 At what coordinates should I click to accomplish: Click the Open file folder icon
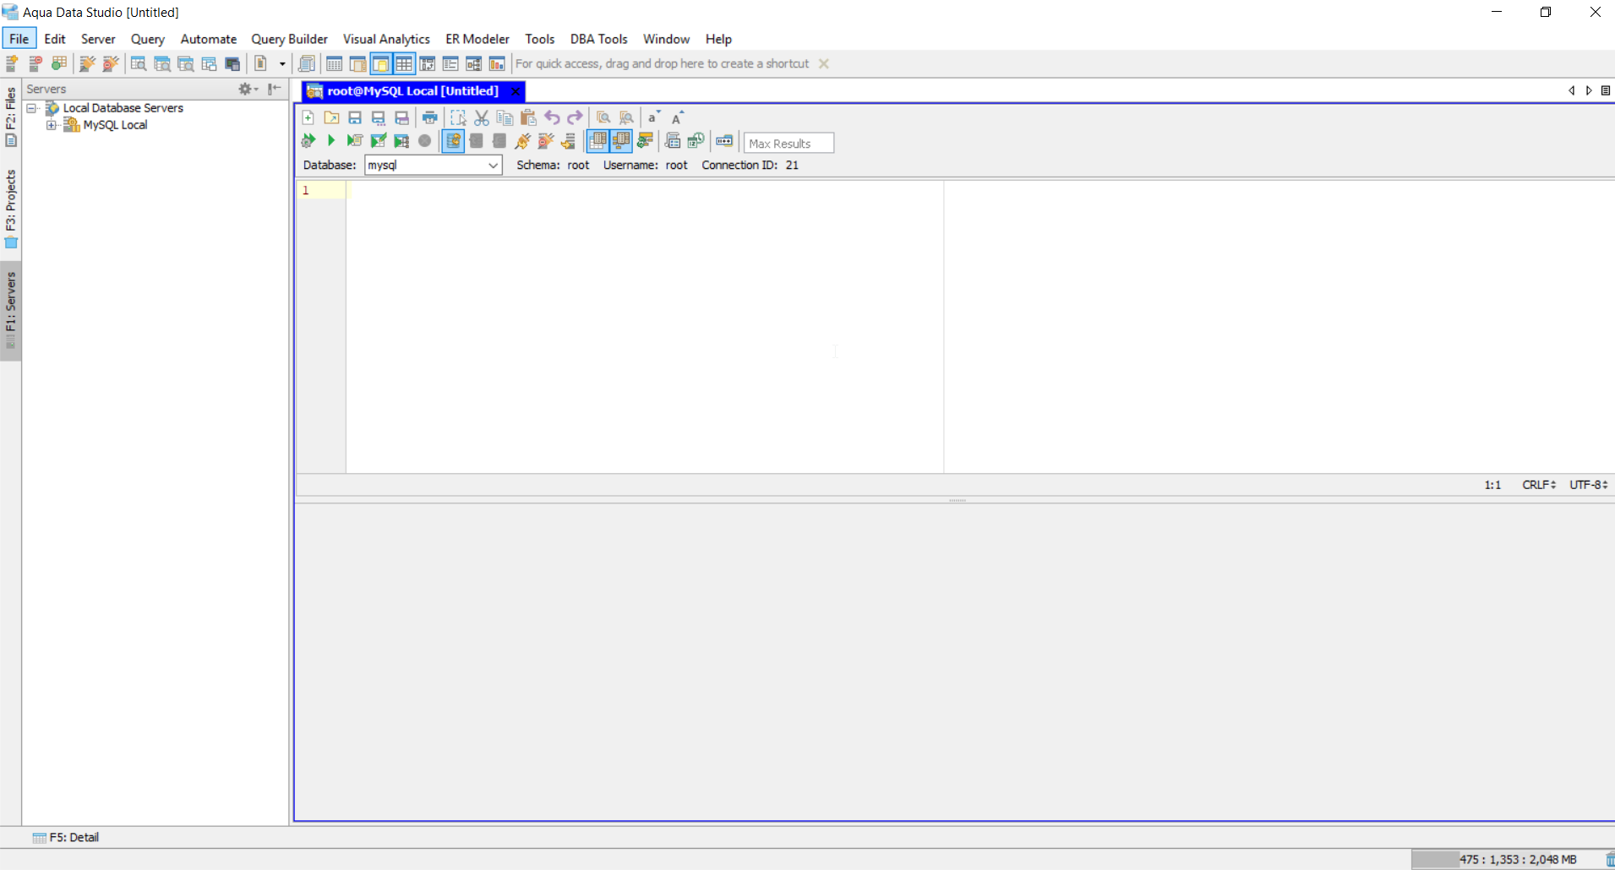[x=331, y=117]
